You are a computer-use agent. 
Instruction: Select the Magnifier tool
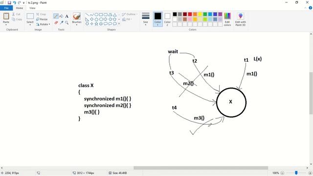tap(67, 22)
